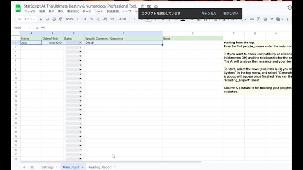Open the Settings tab dropdown arrow

[x=57, y=167]
